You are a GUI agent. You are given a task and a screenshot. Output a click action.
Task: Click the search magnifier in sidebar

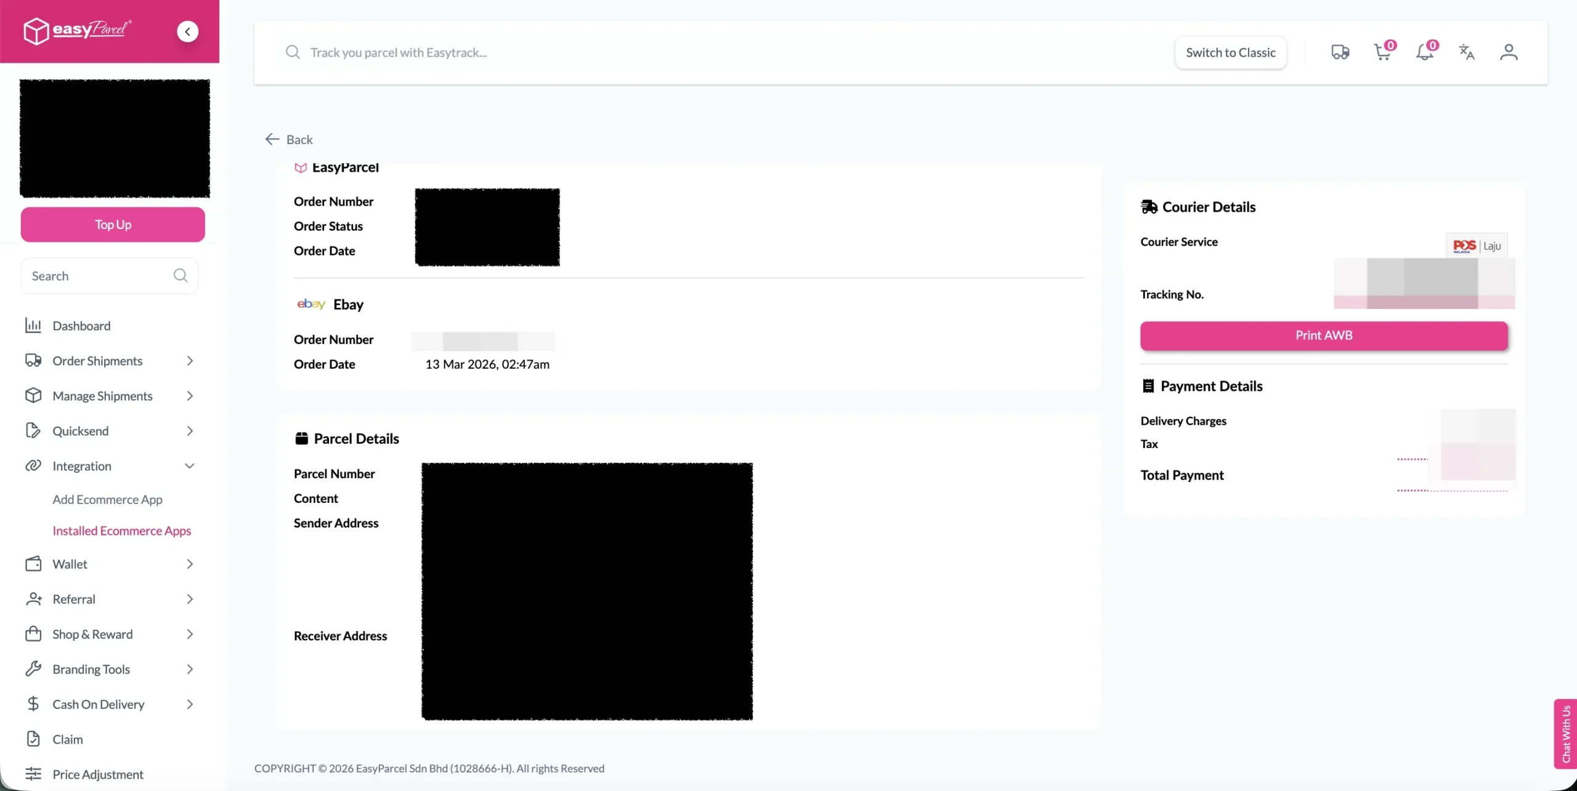180,276
